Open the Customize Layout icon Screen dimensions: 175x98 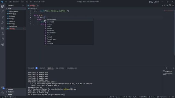[x=158, y=2]
